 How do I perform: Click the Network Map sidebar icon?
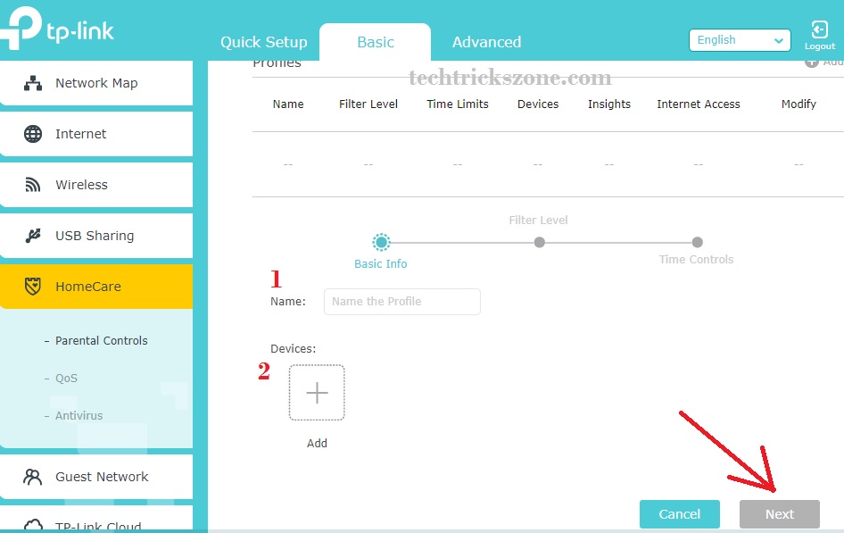pos(33,83)
